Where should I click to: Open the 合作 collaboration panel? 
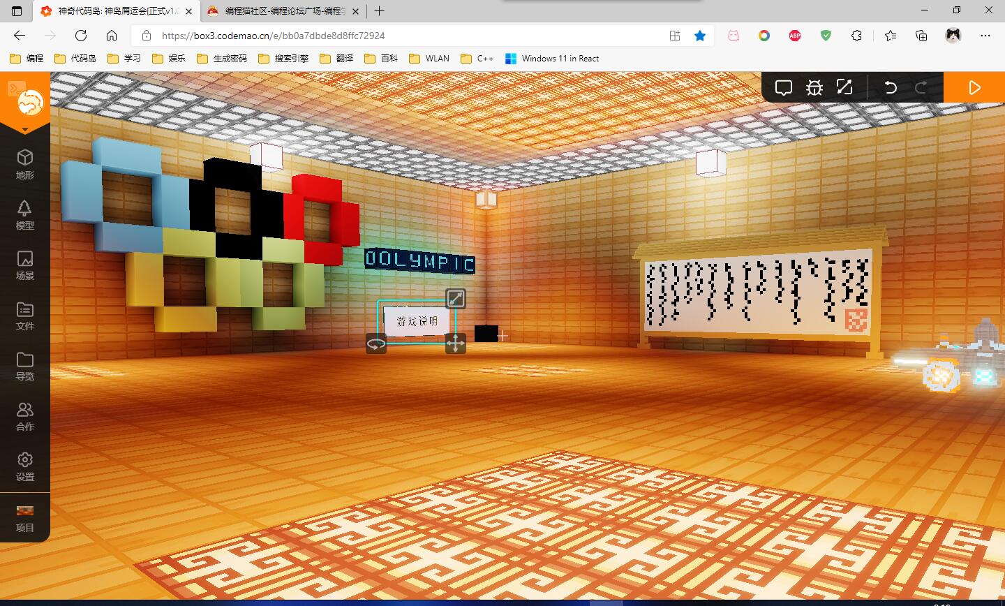tap(25, 416)
